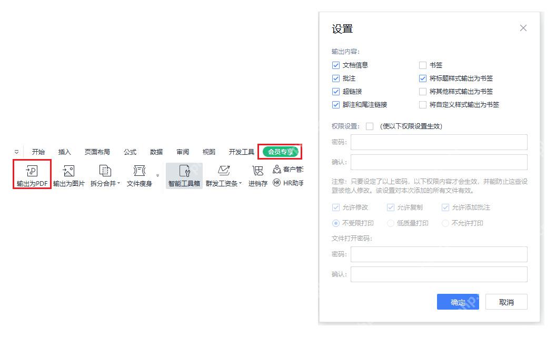Open the 审阅 tab
556x337 pixels.
click(183, 152)
